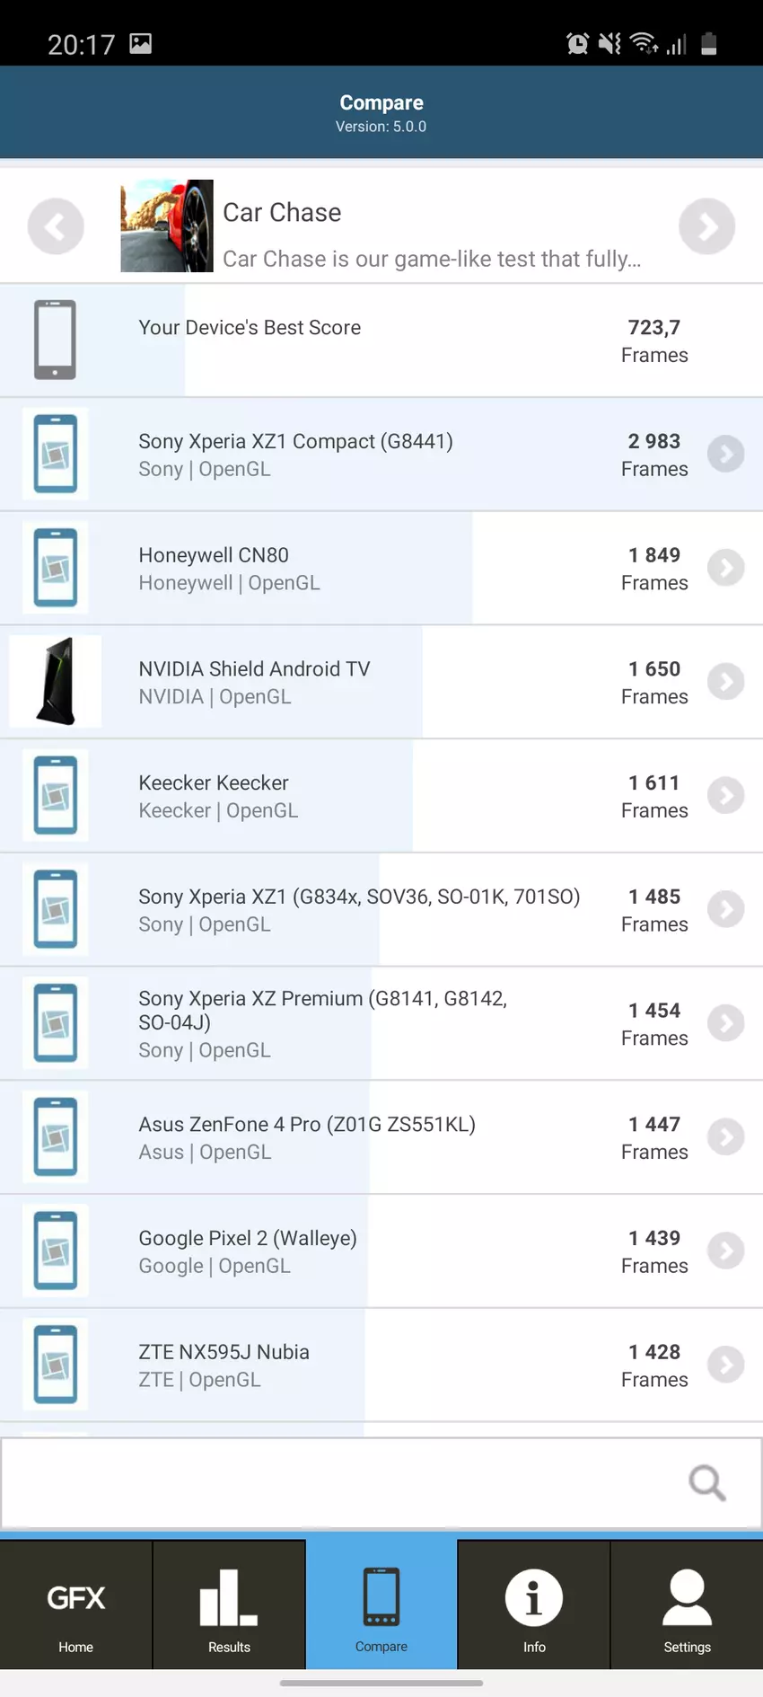Open the Car Chase test thumbnail
This screenshot has width=763, height=1697.
[167, 226]
